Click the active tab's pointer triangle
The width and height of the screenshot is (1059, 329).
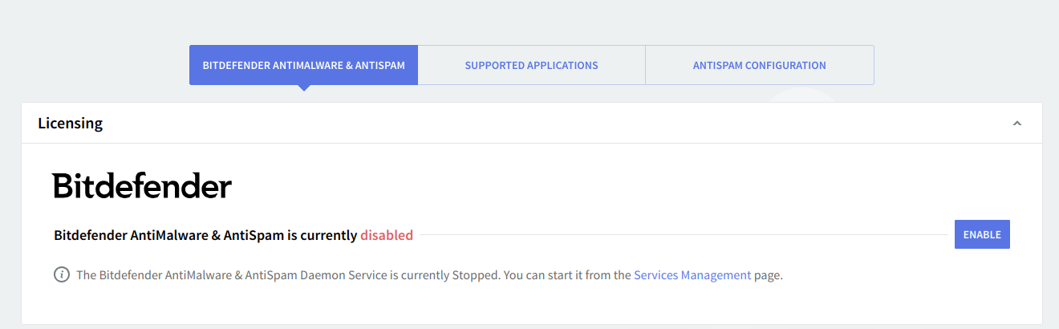pos(303,88)
